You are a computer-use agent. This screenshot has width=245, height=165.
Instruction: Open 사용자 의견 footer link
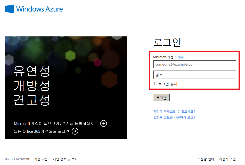pos(227,159)
